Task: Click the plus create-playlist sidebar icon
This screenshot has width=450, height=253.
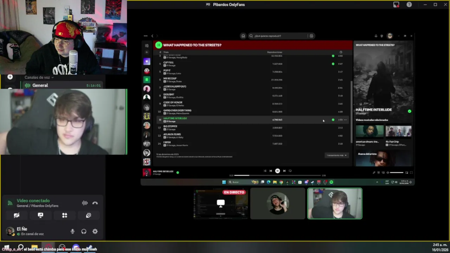Action: 147,52
